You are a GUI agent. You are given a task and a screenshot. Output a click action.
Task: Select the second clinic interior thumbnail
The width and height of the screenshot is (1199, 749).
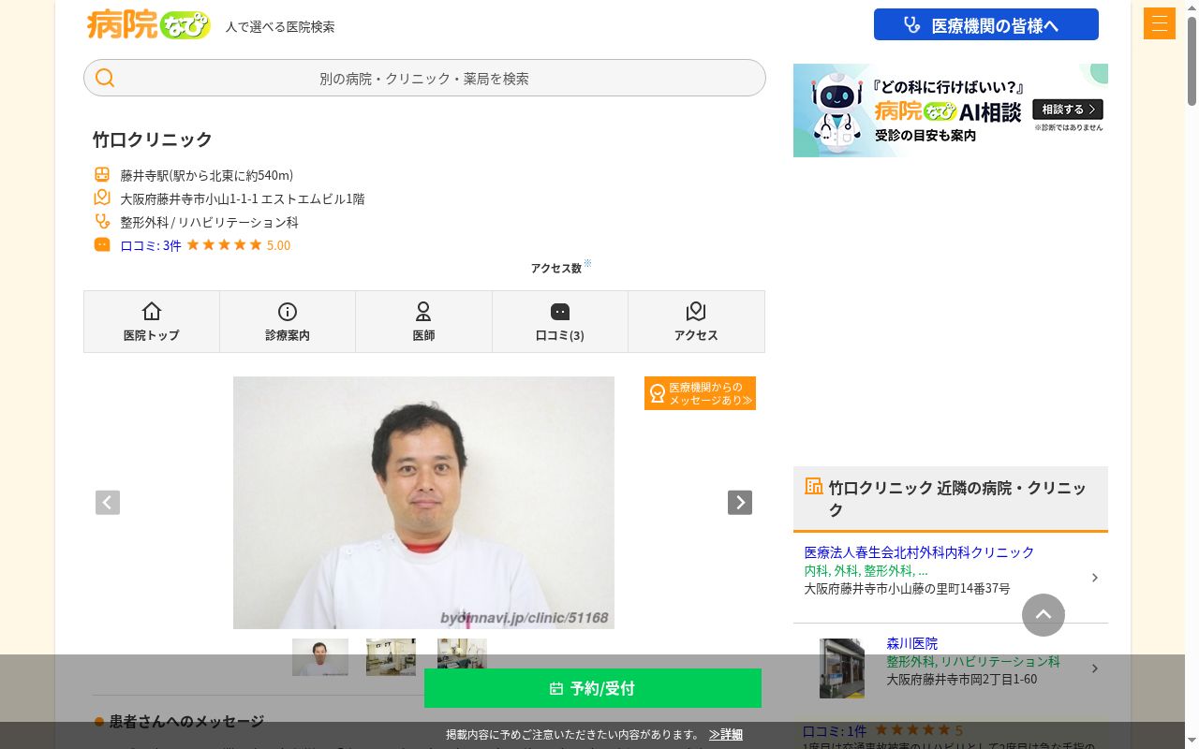[x=391, y=657]
